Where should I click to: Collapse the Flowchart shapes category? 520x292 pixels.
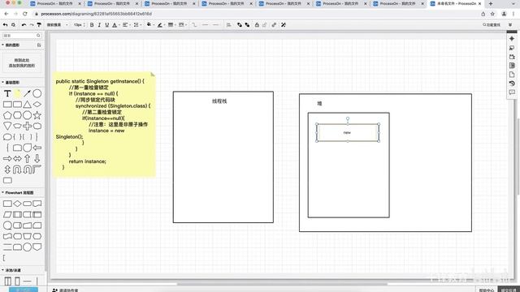click(17, 192)
